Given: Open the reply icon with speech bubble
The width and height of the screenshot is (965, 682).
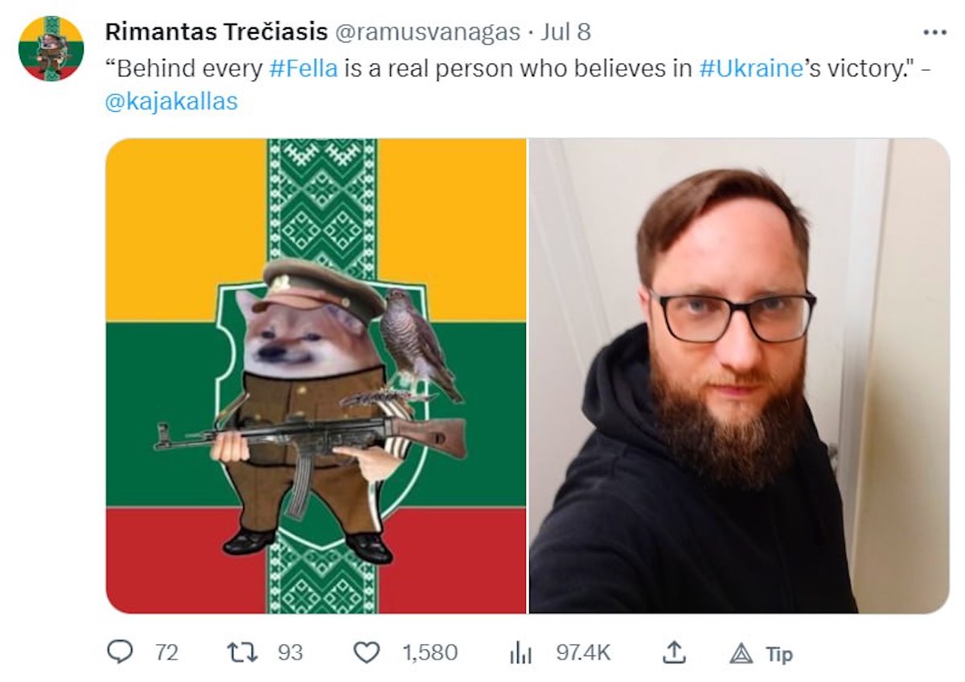Looking at the screenshot, I should (120, 652).
